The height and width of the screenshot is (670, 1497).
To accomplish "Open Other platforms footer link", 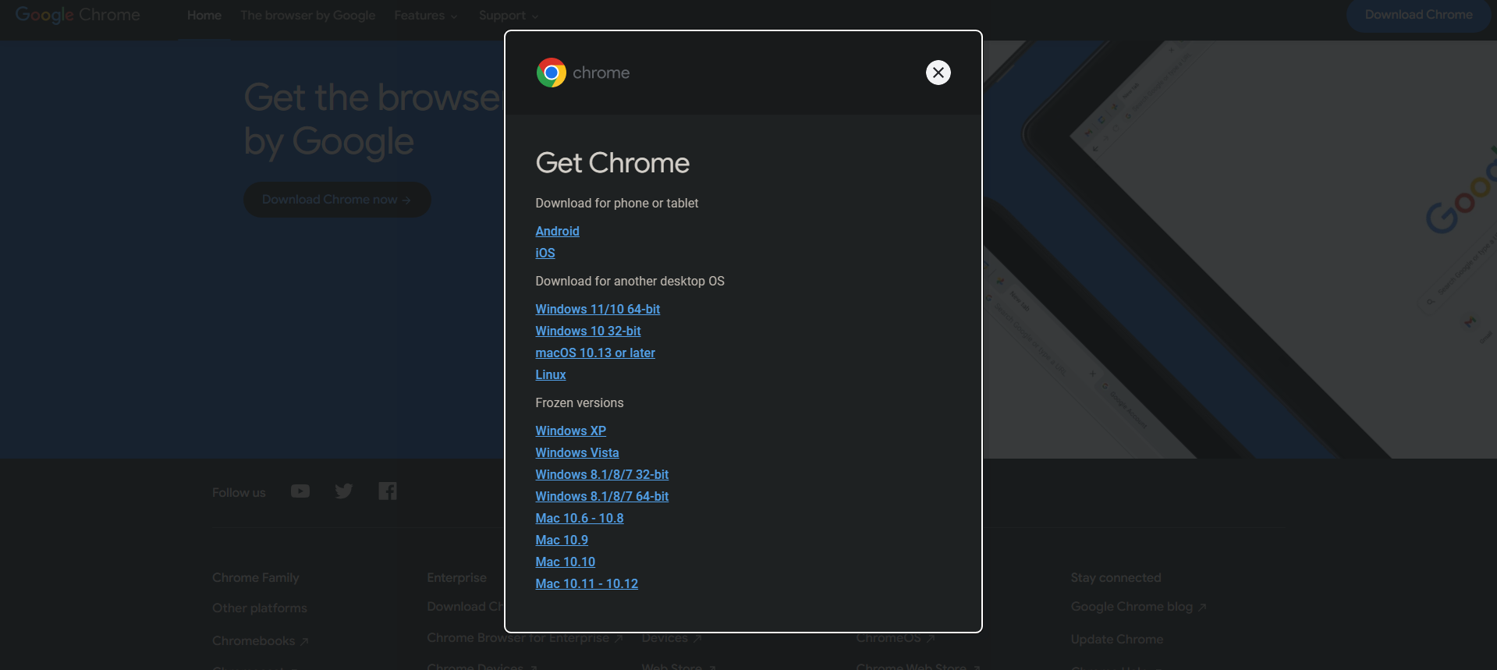I will coord(260,608).
